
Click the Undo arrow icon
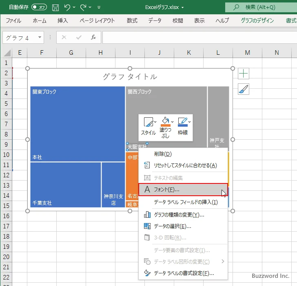coord(68,7)
